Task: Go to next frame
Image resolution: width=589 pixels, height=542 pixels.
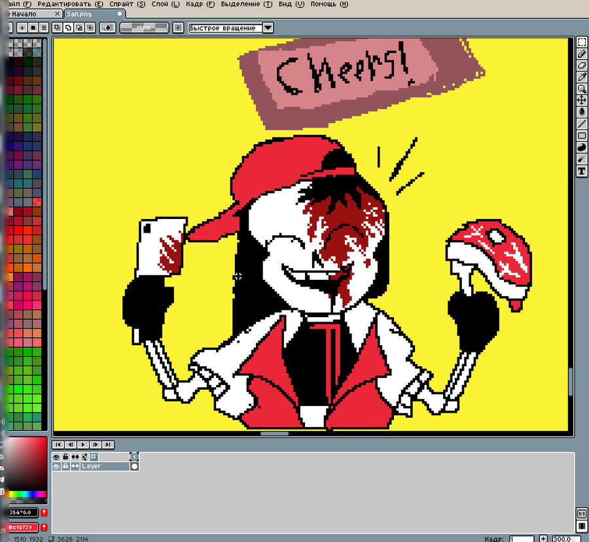Action: tap(96, 445)
